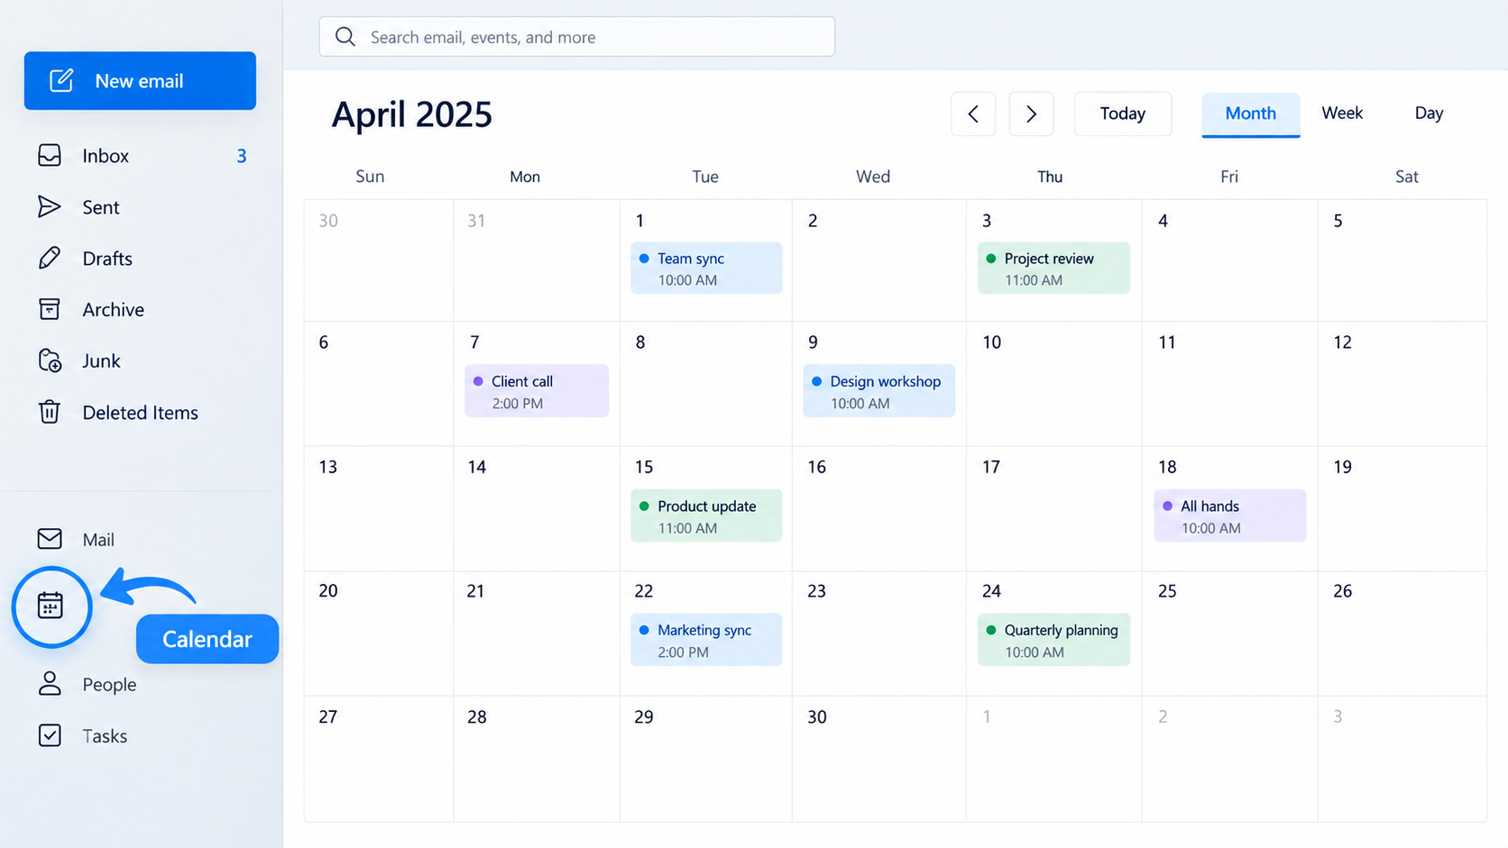Switch to Week view tab

1342,114
